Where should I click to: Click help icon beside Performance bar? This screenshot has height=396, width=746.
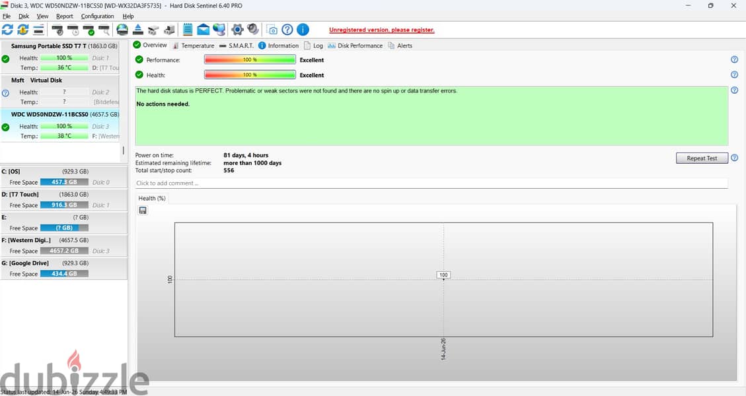(x=734, y=59)
